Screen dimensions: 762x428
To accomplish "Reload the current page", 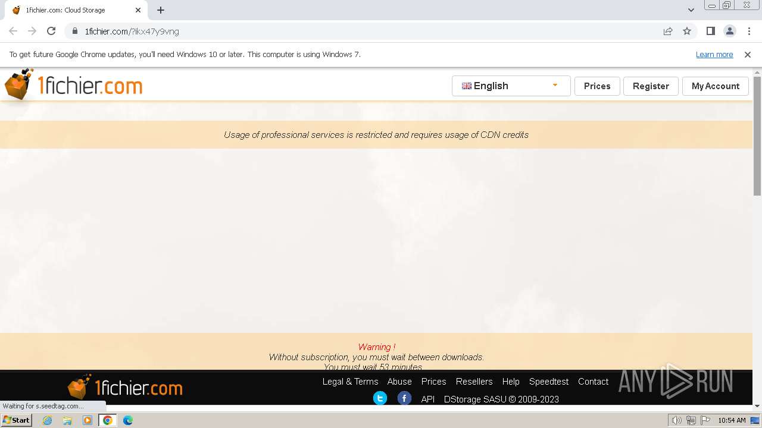I will coord(51,31).
